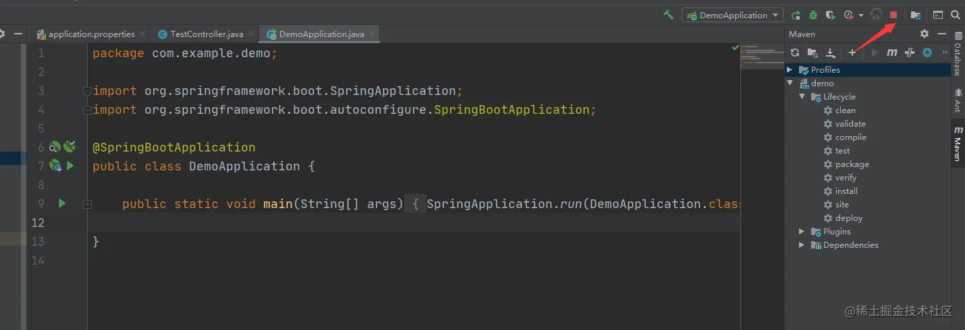965x330 pixels.
Task: Show more Maven toolbar actions chevron
Action: [944, 52]
